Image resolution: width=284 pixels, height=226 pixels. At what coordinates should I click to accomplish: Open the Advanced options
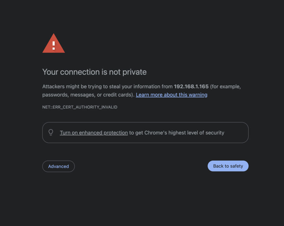point(59,166)
